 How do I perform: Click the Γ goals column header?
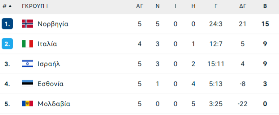point(216,6)
